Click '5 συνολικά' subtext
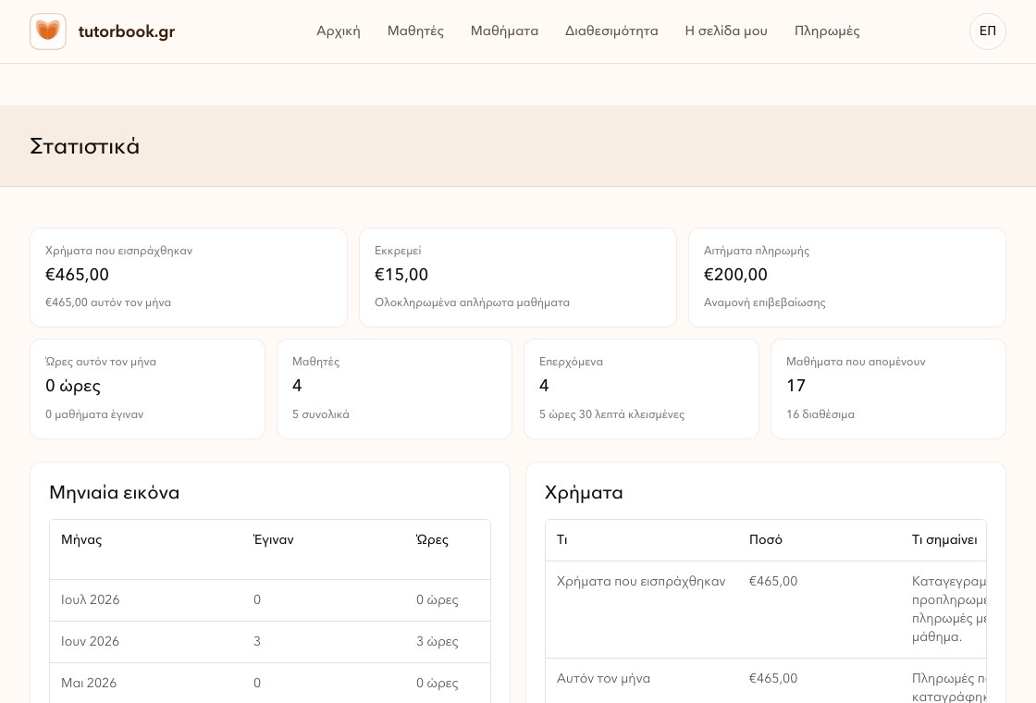Image resolution: width=1036 pixels, height=703 pixels. coord(320,414)
